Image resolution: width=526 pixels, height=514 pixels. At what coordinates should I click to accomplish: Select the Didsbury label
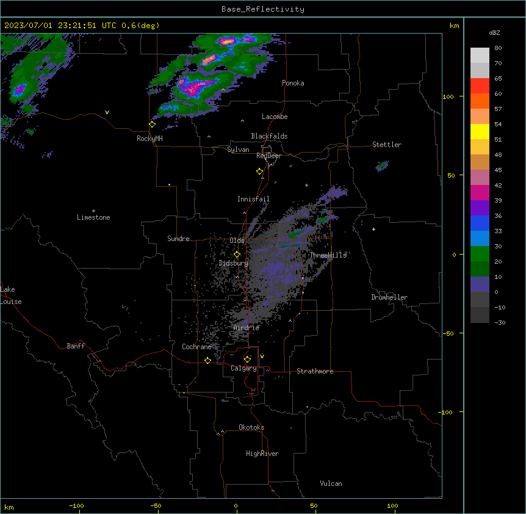pos(234,263)
